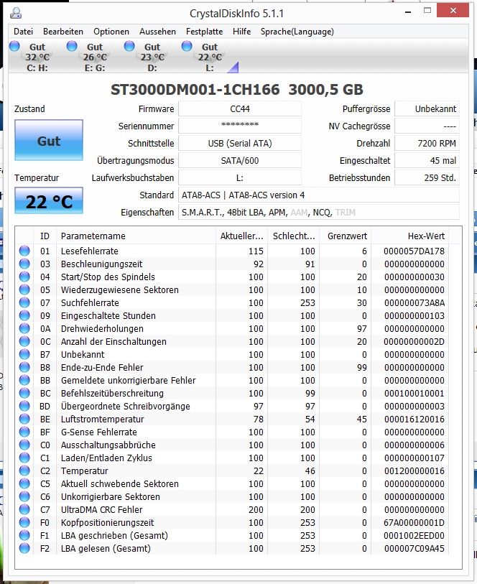
Task: Click the Laufwerksbuchstaben L: field
Action: [240, 177]
